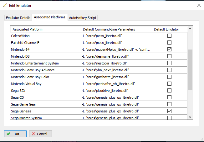Edit Fairchild Channel F's mess_libretro.dll parameters
The height and width of the screenshot is (142, 204).
tap(116, 43)
